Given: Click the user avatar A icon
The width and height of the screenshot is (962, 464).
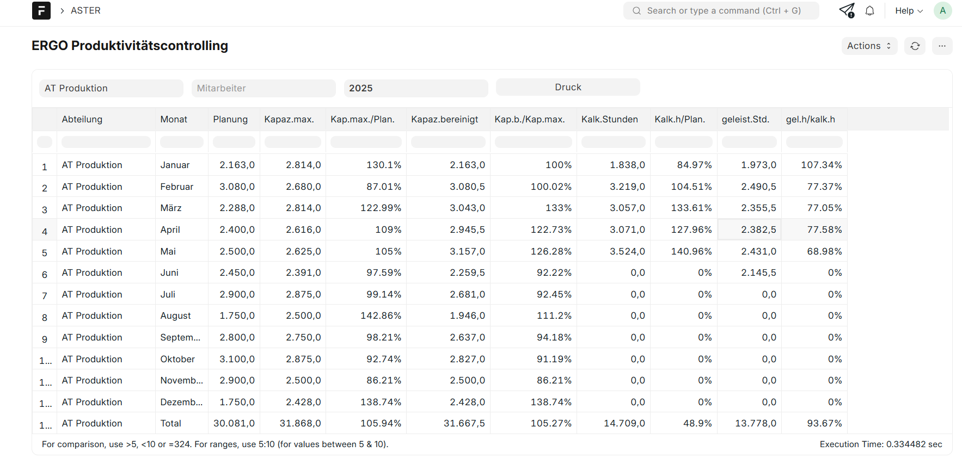Looking at the screenshot, I should point(942,11).
